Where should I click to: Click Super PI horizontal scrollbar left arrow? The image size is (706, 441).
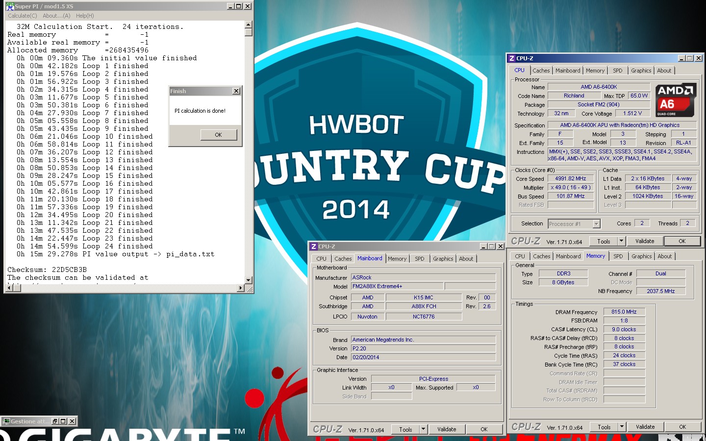click(x=9, y=288)
